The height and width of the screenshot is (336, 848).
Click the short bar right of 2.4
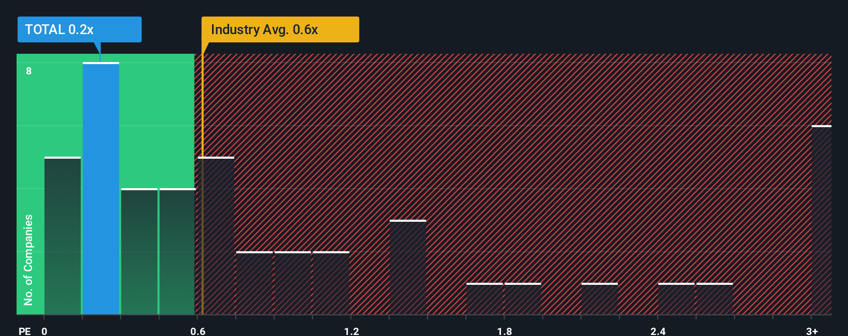[676, 299]
